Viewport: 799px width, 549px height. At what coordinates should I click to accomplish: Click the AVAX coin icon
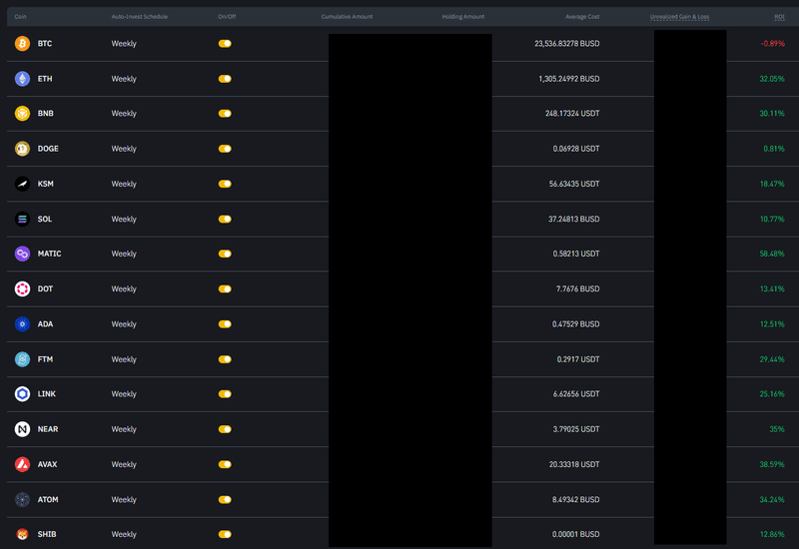pyautogui.click(x=22, y=464)
